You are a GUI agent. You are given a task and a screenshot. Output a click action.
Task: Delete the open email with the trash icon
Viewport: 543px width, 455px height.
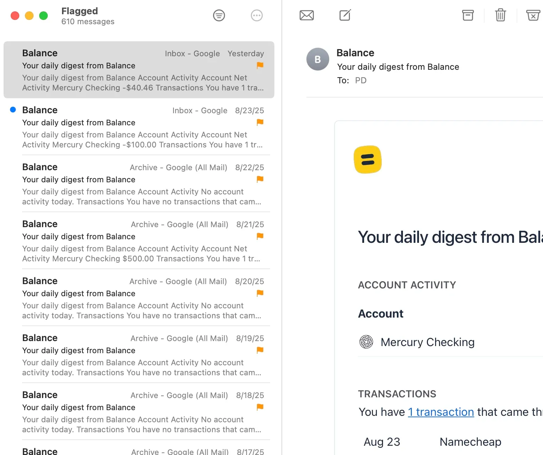(500, 15)
